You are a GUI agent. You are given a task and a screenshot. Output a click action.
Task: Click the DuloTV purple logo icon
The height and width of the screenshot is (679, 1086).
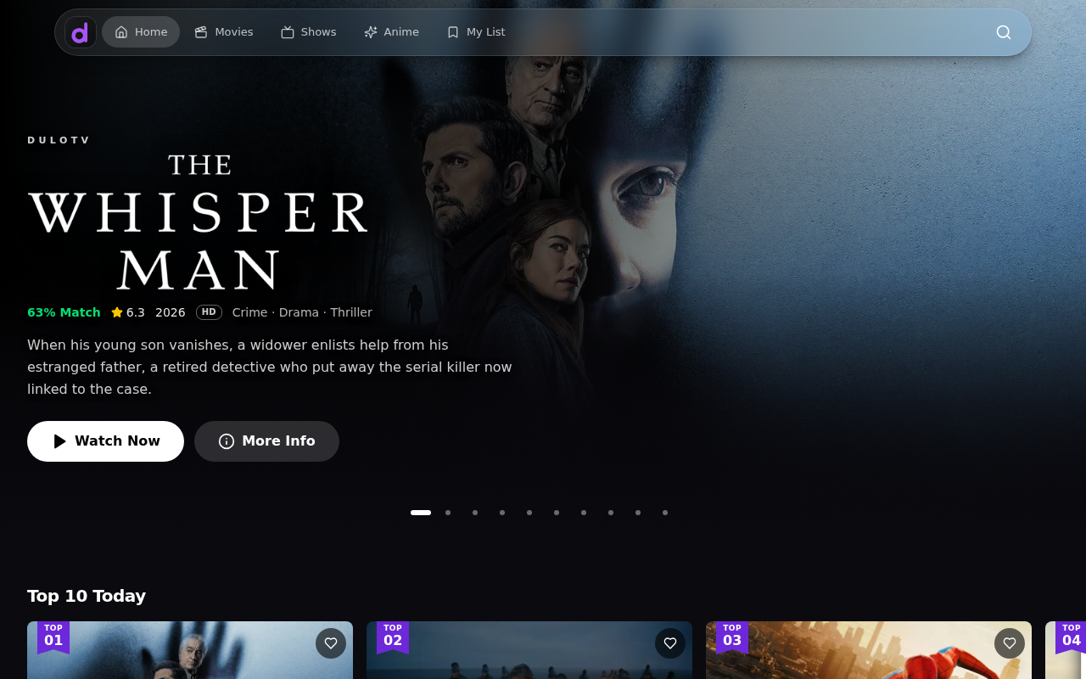(81, 32)
